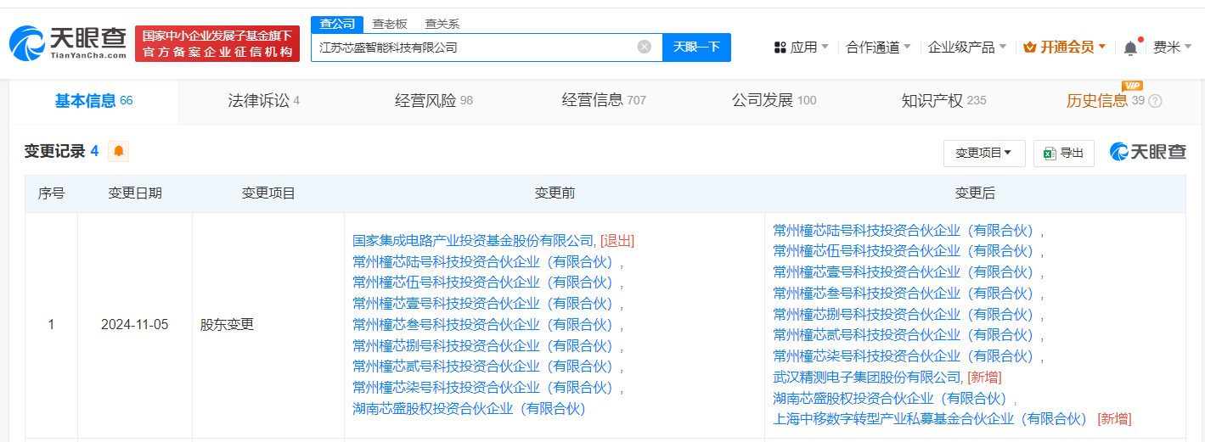The width and height of the screenshot is (1205, 442).
Task: Click the 国家中小企业发展子基金 banner
Action: point(217,43)
